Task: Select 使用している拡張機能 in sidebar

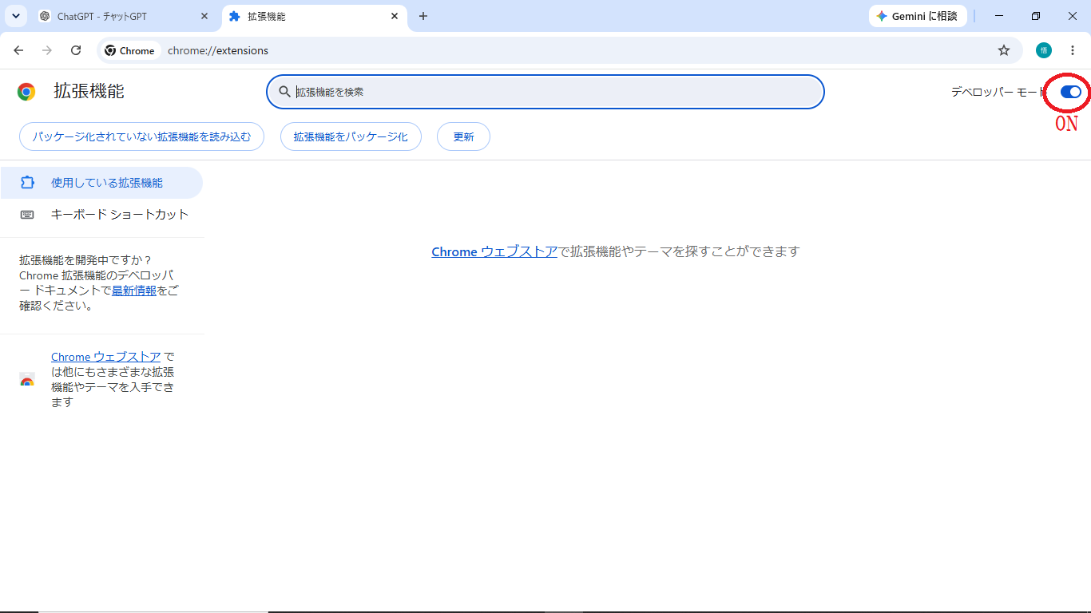Action: [x=101, y=183]
